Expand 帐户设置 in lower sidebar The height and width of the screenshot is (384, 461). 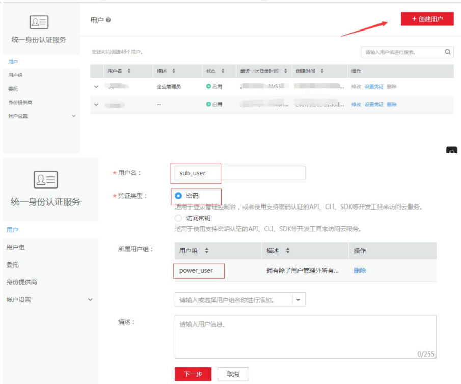point(90,300)
